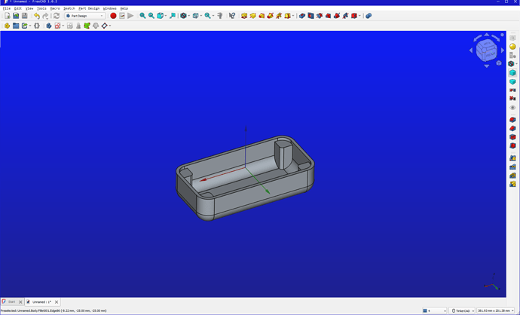The image size is (520, 315).
Task: Click the Undo arrow icon
Action: click(x=36, y=16)
